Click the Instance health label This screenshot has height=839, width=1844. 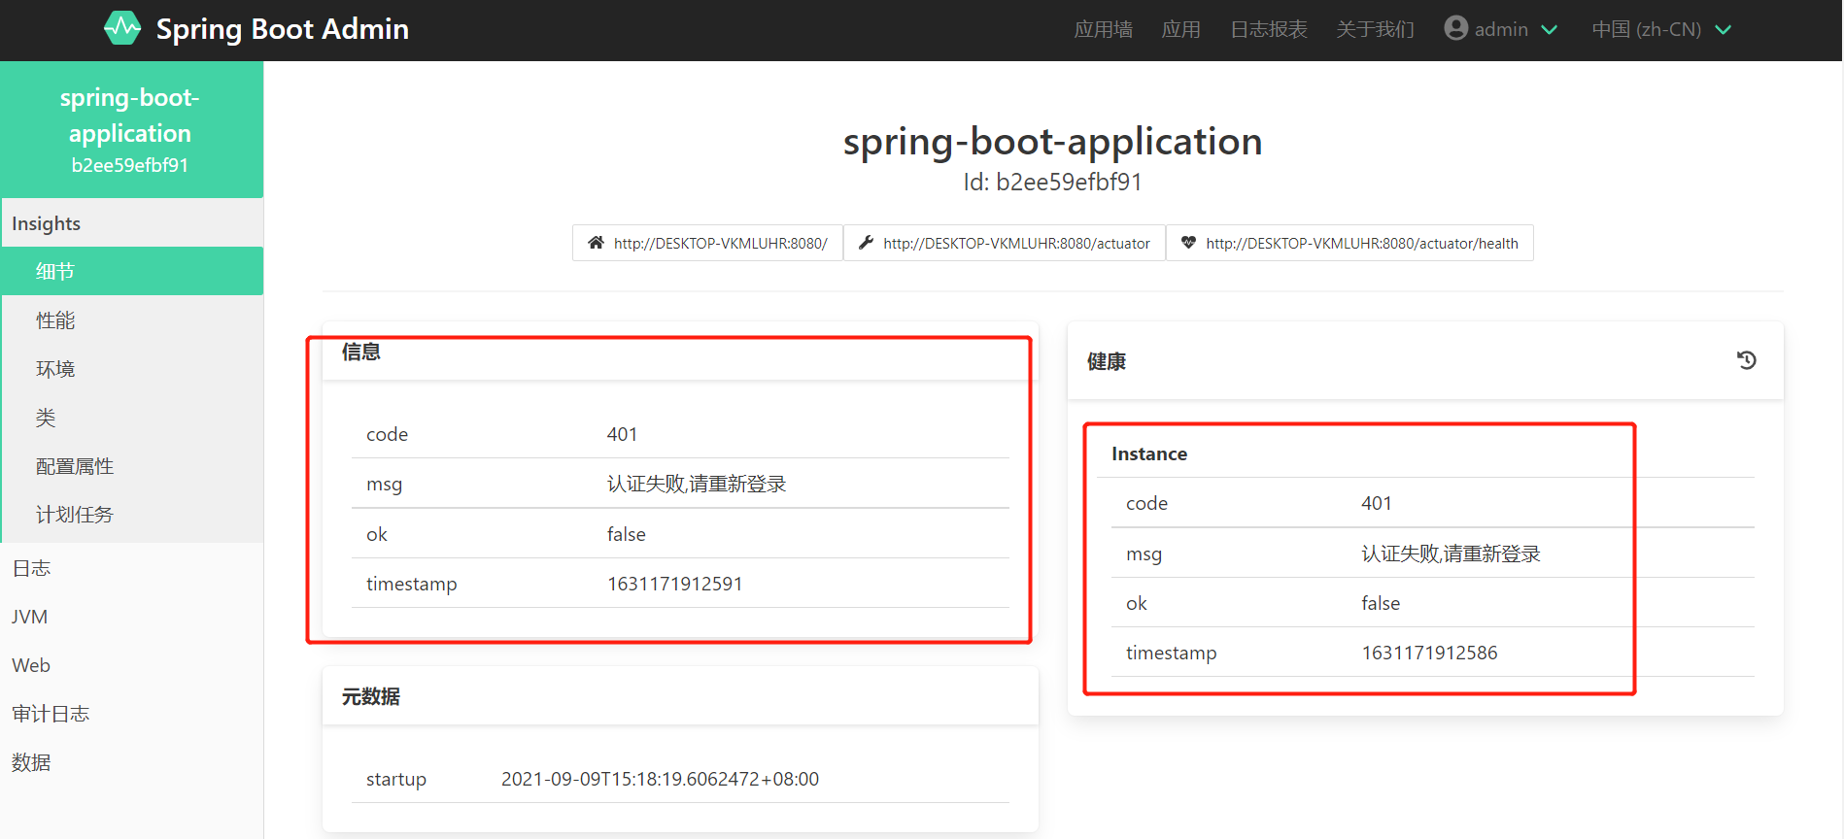1149,453
